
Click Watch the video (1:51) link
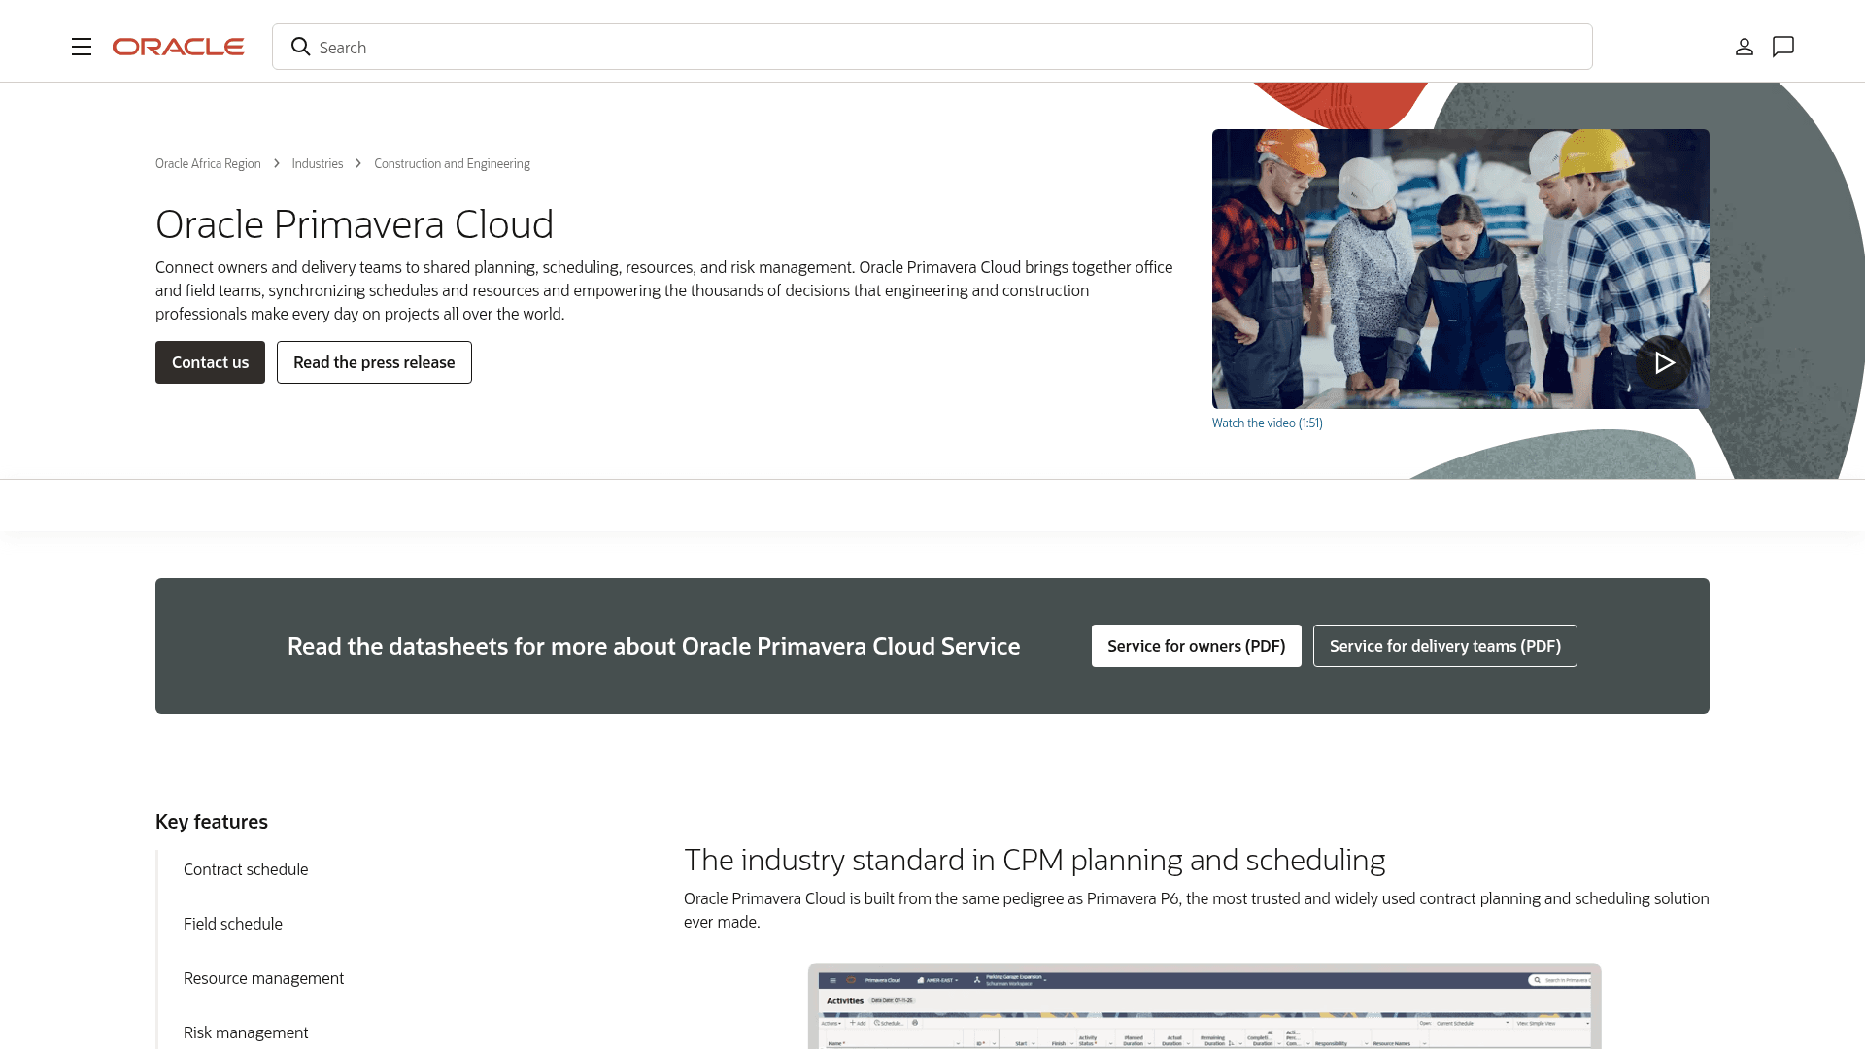tap(1268, 423)
